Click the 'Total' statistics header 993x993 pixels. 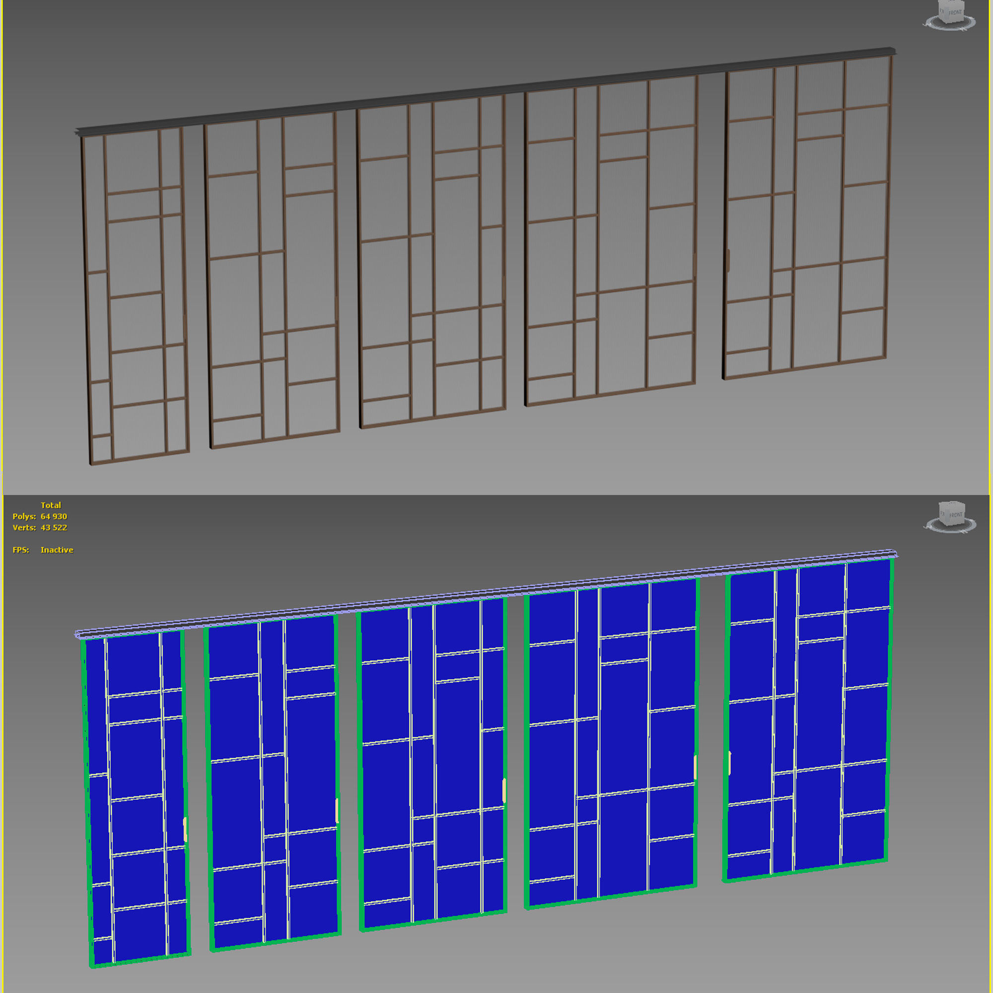[50, 505]
